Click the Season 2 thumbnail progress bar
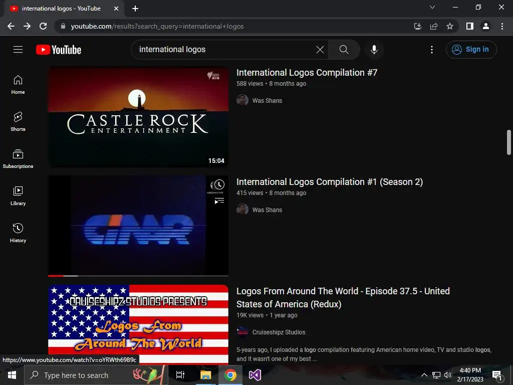513x385 pixels. pyautogui.click(x=138, y=276)
